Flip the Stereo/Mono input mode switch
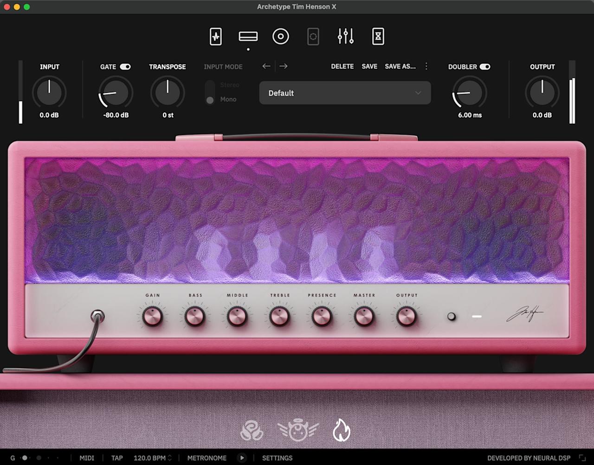The image size is (594, 465). coord(210,92)
